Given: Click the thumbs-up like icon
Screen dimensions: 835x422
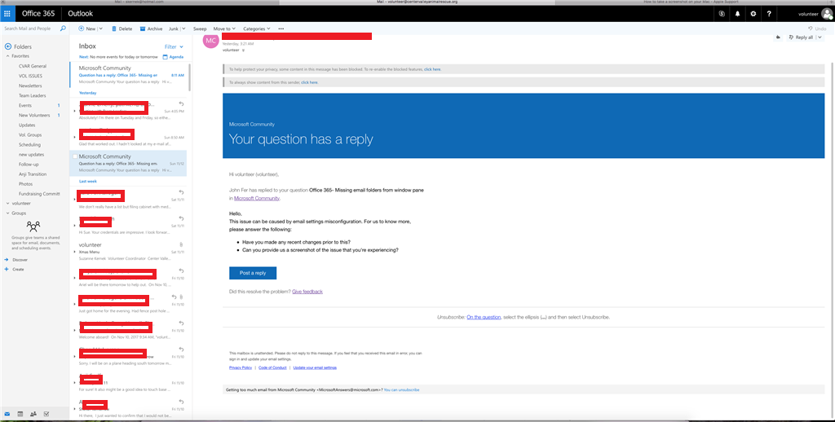Looking at the screenshot, I should [778, 37].
